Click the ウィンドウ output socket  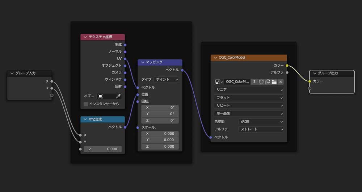coord(125,80)
